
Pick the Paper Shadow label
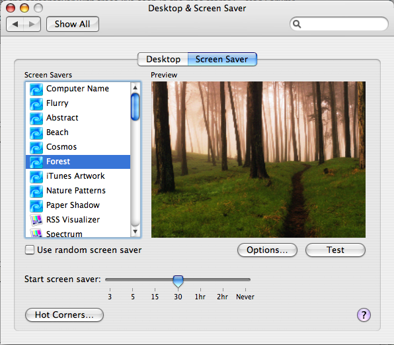tap(73, 205)
